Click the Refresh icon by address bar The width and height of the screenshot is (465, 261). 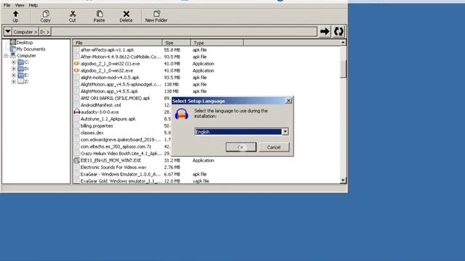click(339, 31)
